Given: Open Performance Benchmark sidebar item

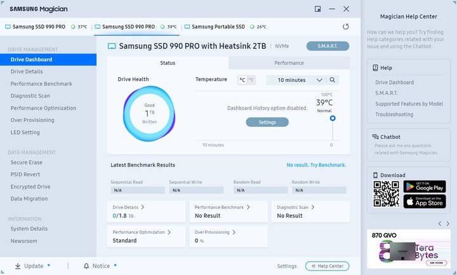Looking at the screenshot, I should coord(41,84).
